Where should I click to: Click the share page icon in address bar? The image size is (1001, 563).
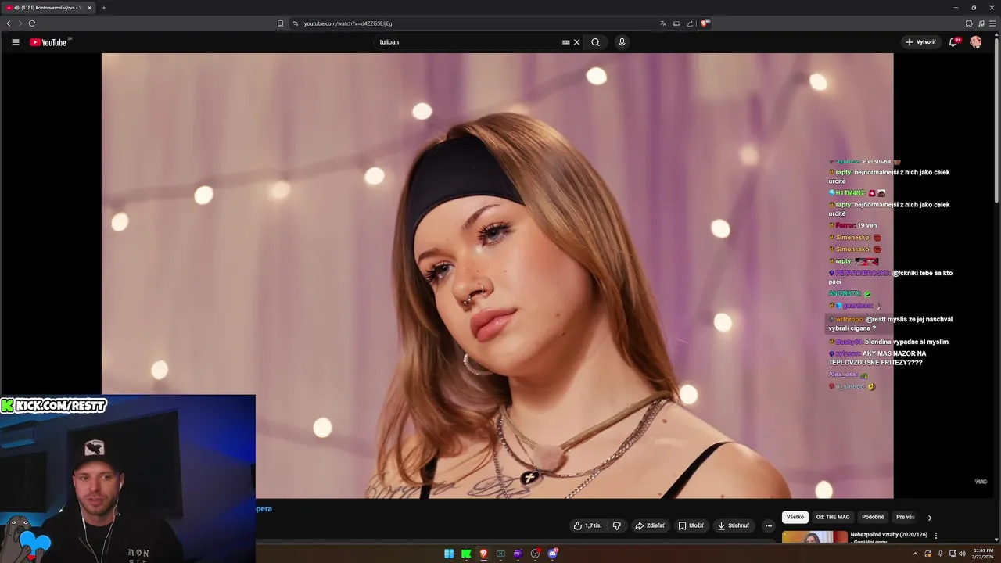[x=690, y=23]
